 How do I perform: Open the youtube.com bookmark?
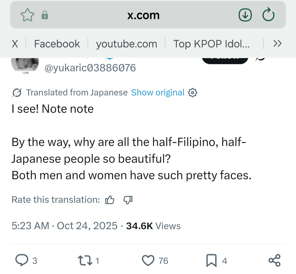click(126, 44)
